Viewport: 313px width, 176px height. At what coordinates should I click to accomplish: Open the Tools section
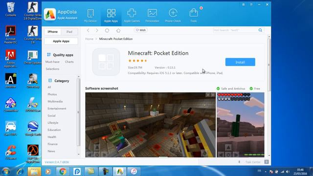tap(194, 16)
